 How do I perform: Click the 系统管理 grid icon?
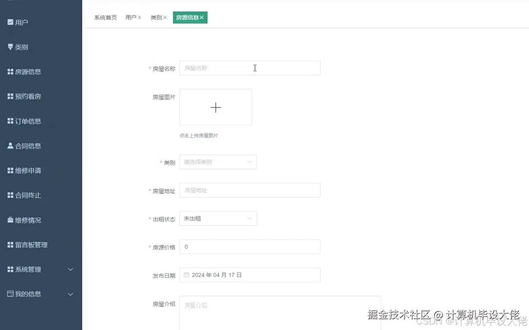[9, 269]
